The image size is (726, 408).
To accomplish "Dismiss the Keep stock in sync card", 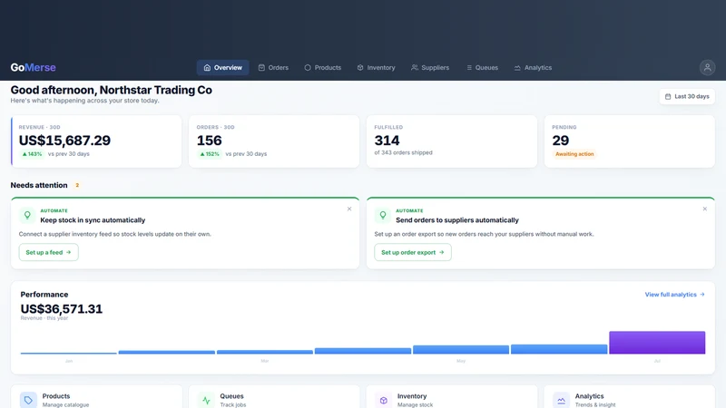I will click(349, 209).
